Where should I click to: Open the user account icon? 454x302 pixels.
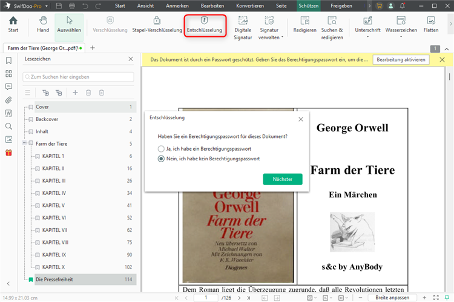[x=390, y=6]
